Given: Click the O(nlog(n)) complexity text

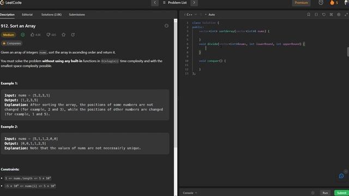Looking at the screenshot, I should [x=110, y=61].
